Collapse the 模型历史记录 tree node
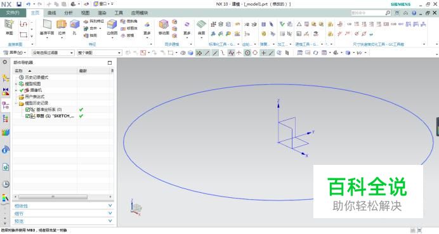The image size is (439, 234). pos(16,103)
